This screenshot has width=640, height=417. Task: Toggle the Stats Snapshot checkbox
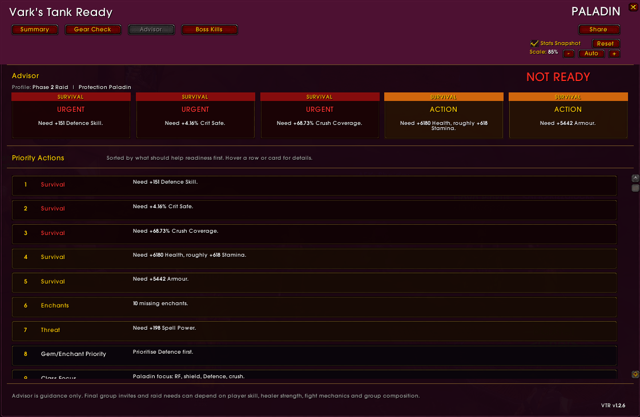pos(534,43)
